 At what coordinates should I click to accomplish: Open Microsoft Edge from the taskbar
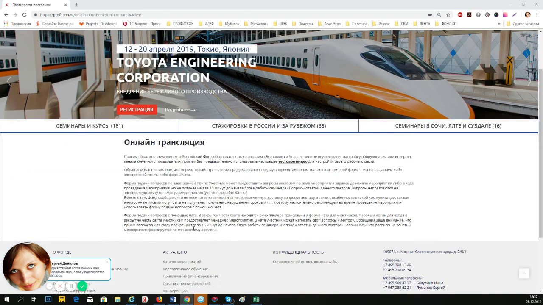click(x=76, y=299)
